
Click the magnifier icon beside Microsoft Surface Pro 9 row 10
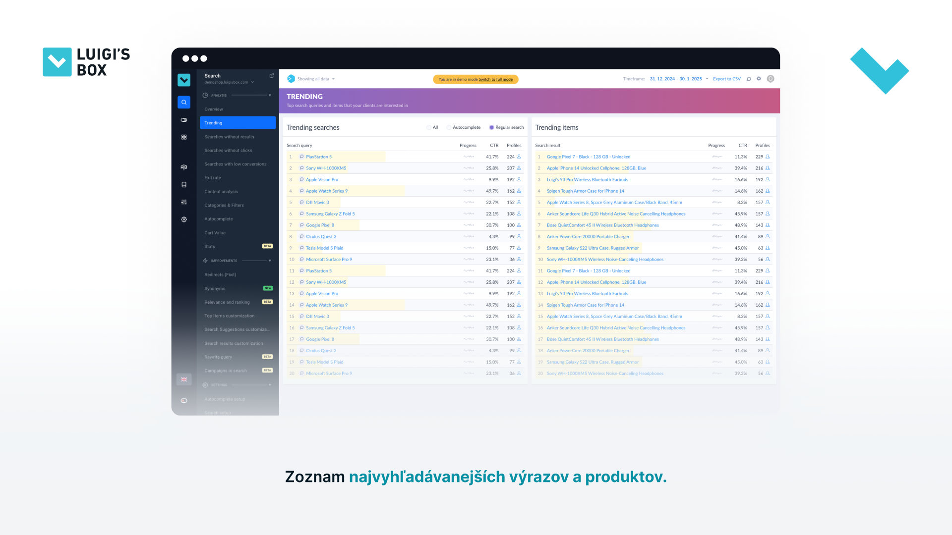(x=301, y=259)
